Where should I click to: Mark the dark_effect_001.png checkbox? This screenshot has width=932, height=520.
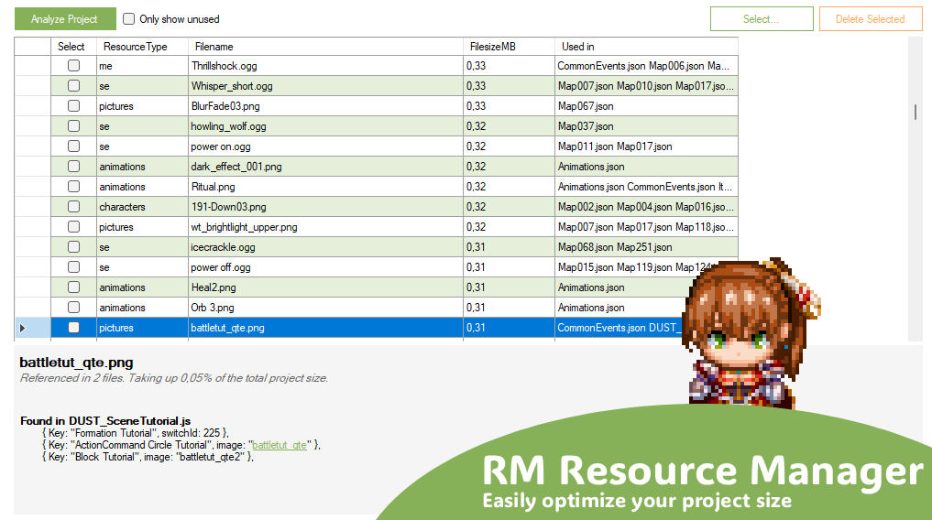(73, 167)
